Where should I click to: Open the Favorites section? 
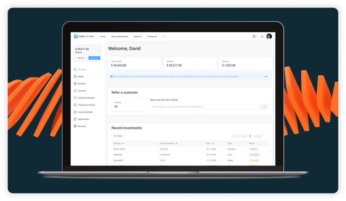82,90
